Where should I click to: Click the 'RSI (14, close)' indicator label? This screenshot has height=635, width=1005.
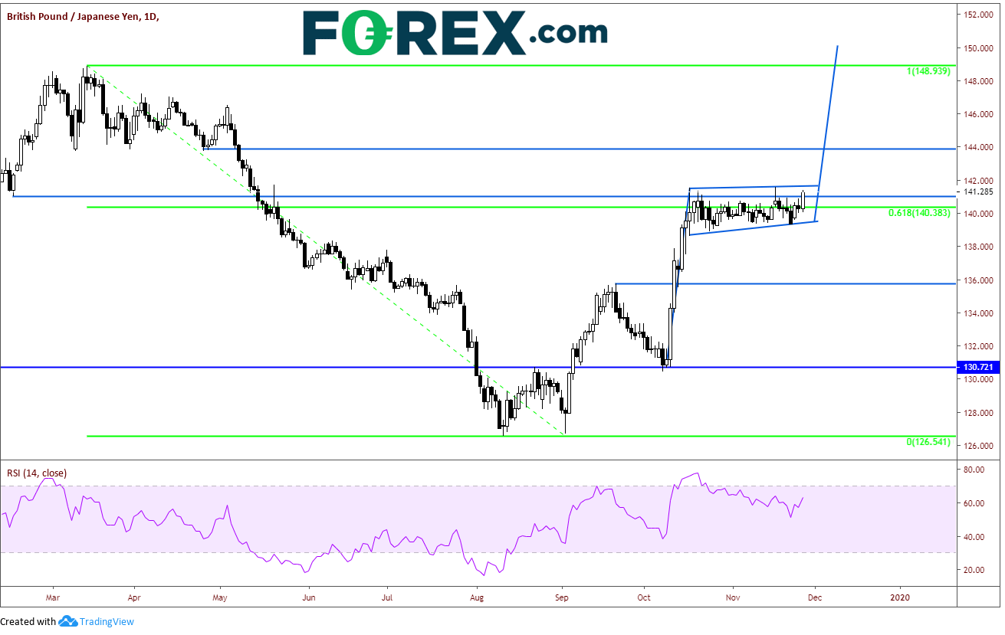37,473
